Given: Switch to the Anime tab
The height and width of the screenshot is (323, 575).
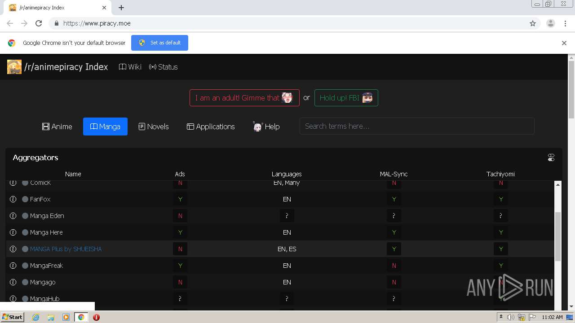Looking at the screenshot, I should [x=57, y=127].
